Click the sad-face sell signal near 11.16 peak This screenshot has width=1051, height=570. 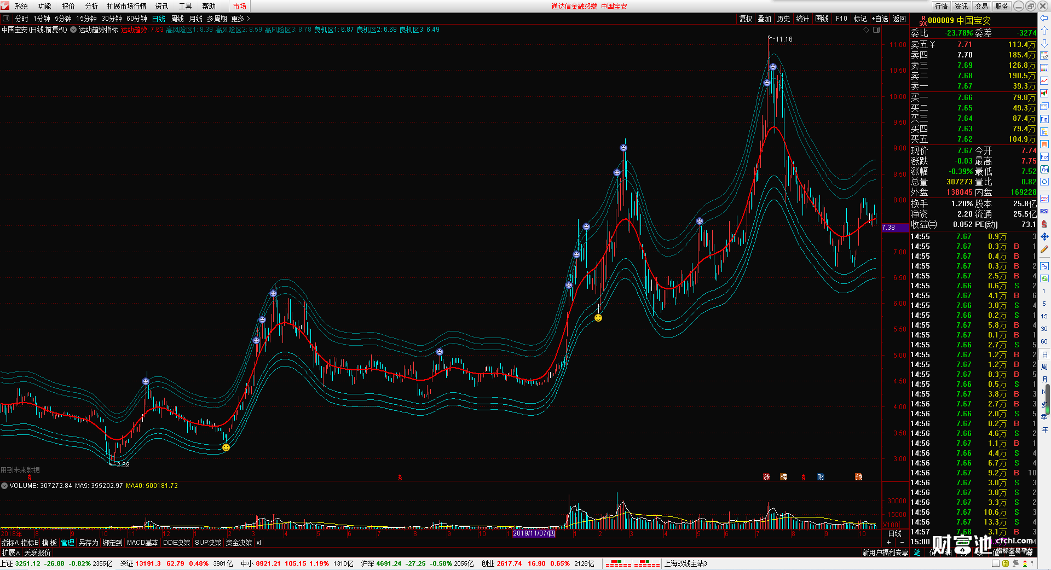point(773,67)
